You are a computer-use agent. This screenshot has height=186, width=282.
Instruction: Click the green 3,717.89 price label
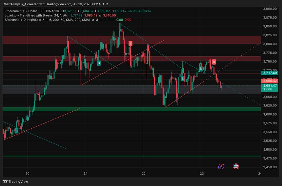(270, 73)
